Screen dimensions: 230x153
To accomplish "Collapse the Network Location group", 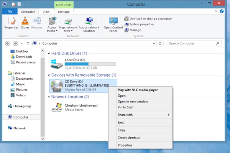I will pos(49,97).
